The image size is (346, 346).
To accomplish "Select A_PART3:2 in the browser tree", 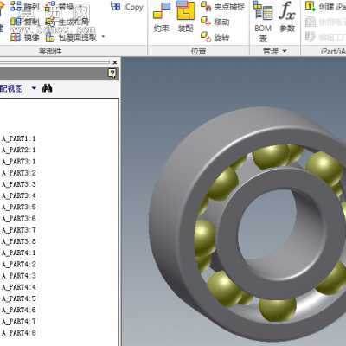I will pos(18,173).
